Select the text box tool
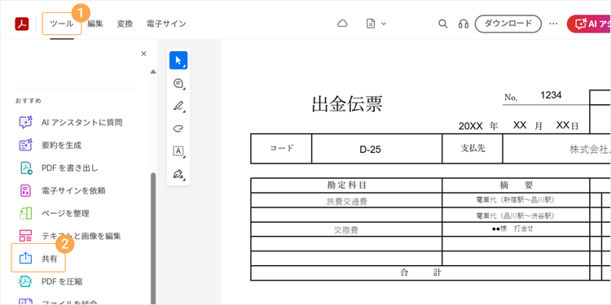 [178, 151]
